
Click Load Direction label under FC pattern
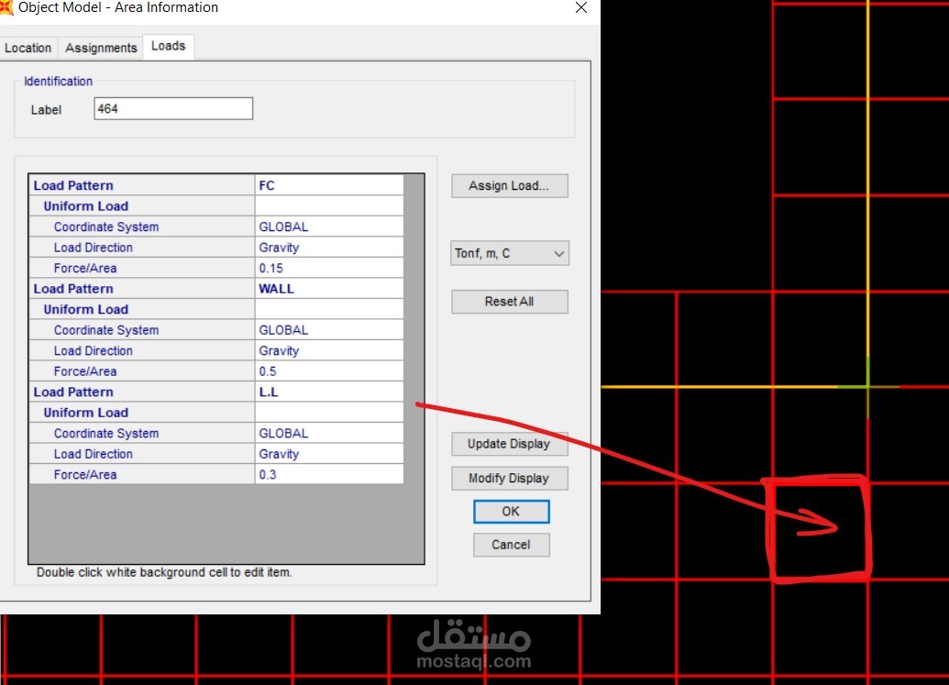pyautogui.click(x=94, y=248)
